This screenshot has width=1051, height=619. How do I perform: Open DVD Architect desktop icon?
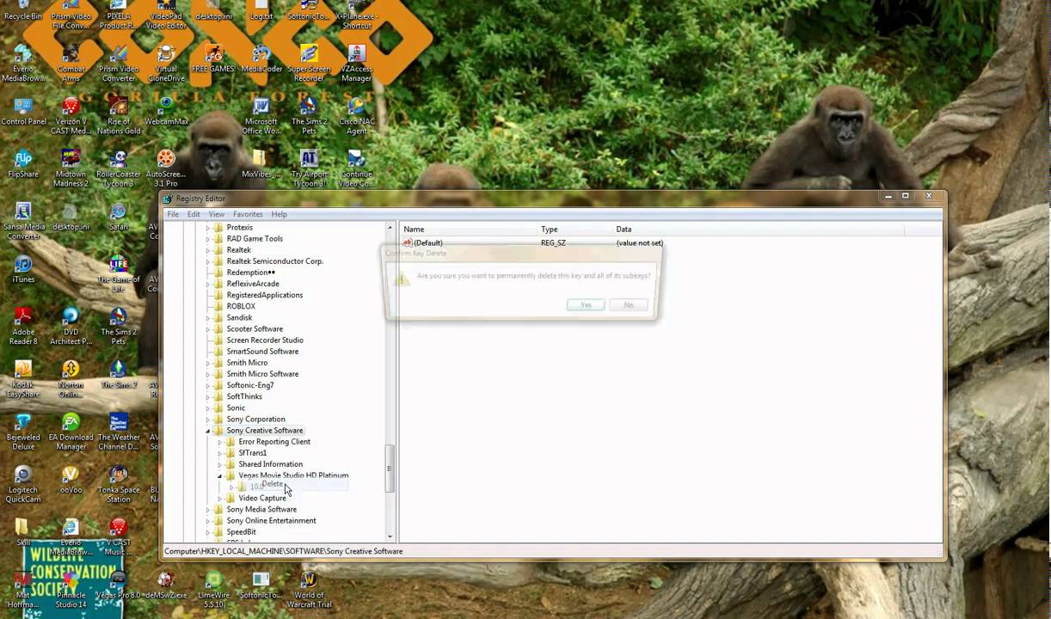click(x=71, y=326)
